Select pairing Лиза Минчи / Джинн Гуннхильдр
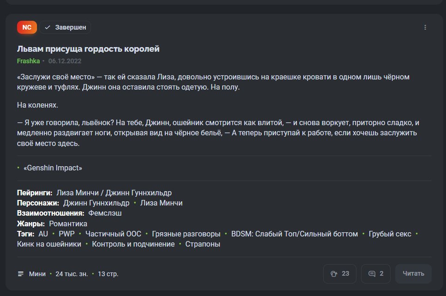 click(114, 193)
